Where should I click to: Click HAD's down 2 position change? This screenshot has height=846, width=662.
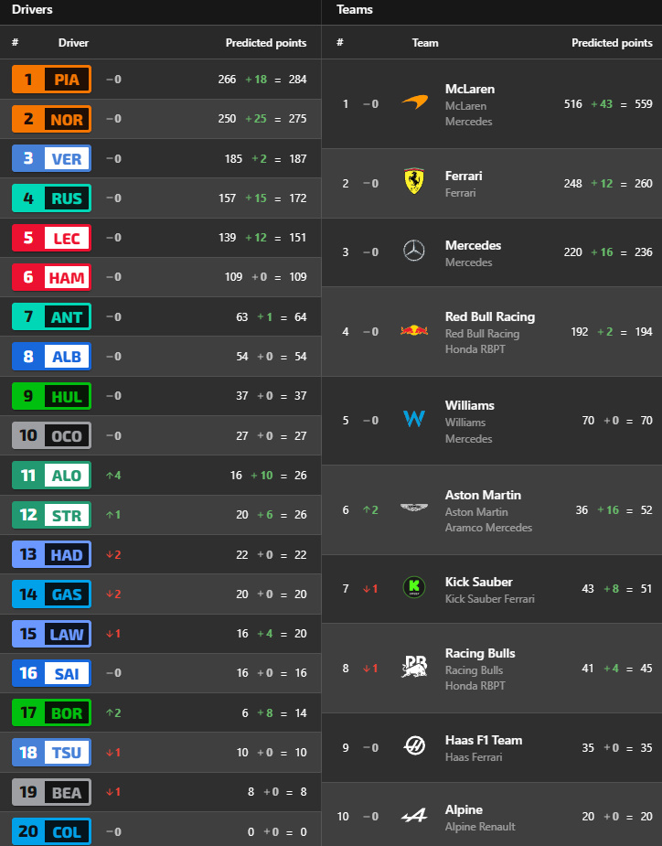113,554
